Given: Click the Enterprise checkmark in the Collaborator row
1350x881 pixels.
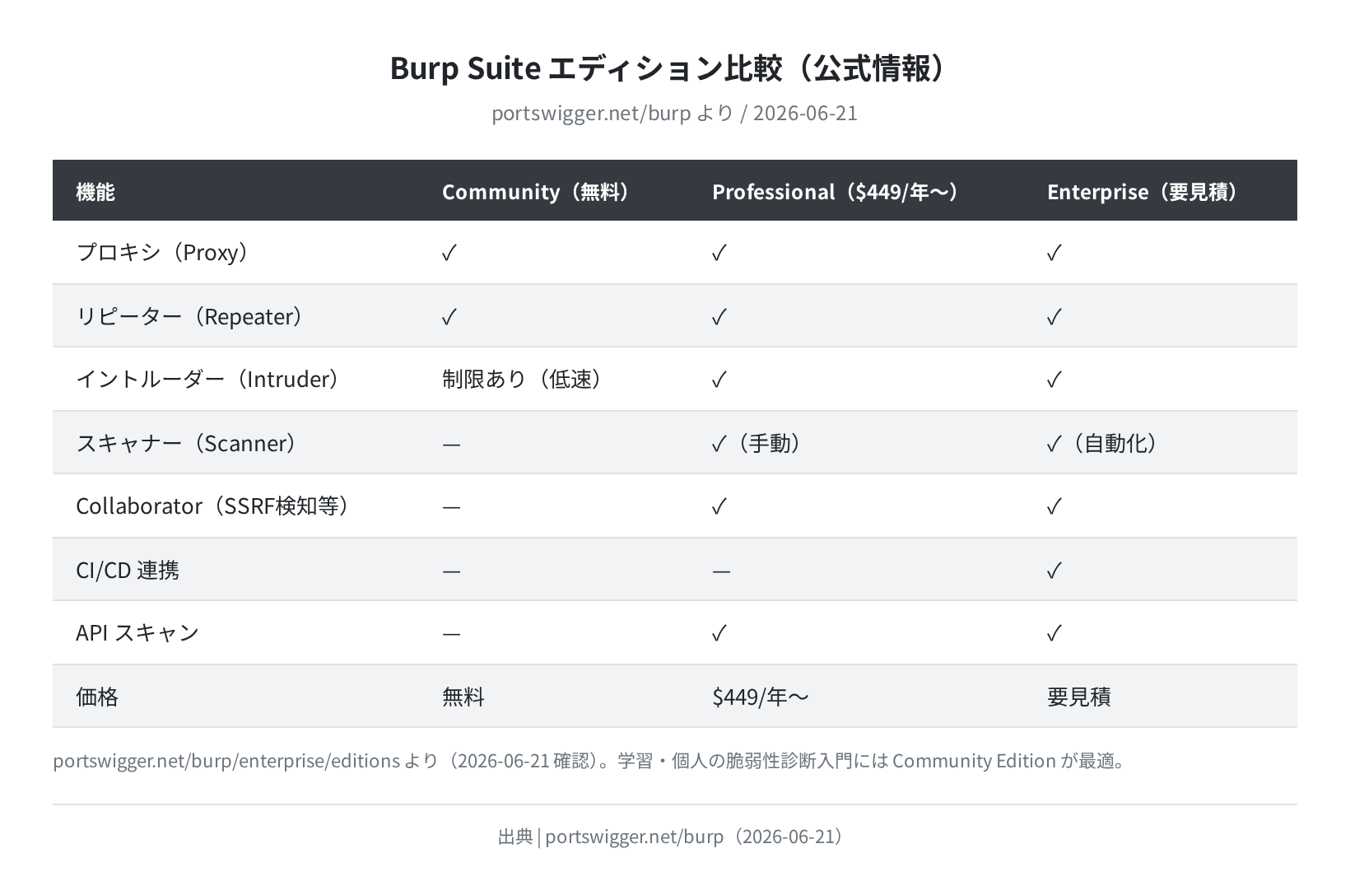Looking at the screenshot, I should pyautogui.click(x=1054, y=506).
